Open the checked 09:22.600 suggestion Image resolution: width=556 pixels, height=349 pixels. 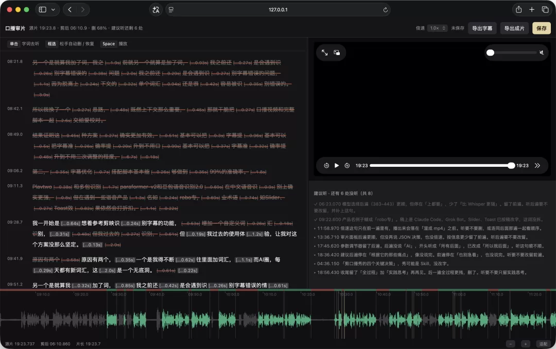428,220
